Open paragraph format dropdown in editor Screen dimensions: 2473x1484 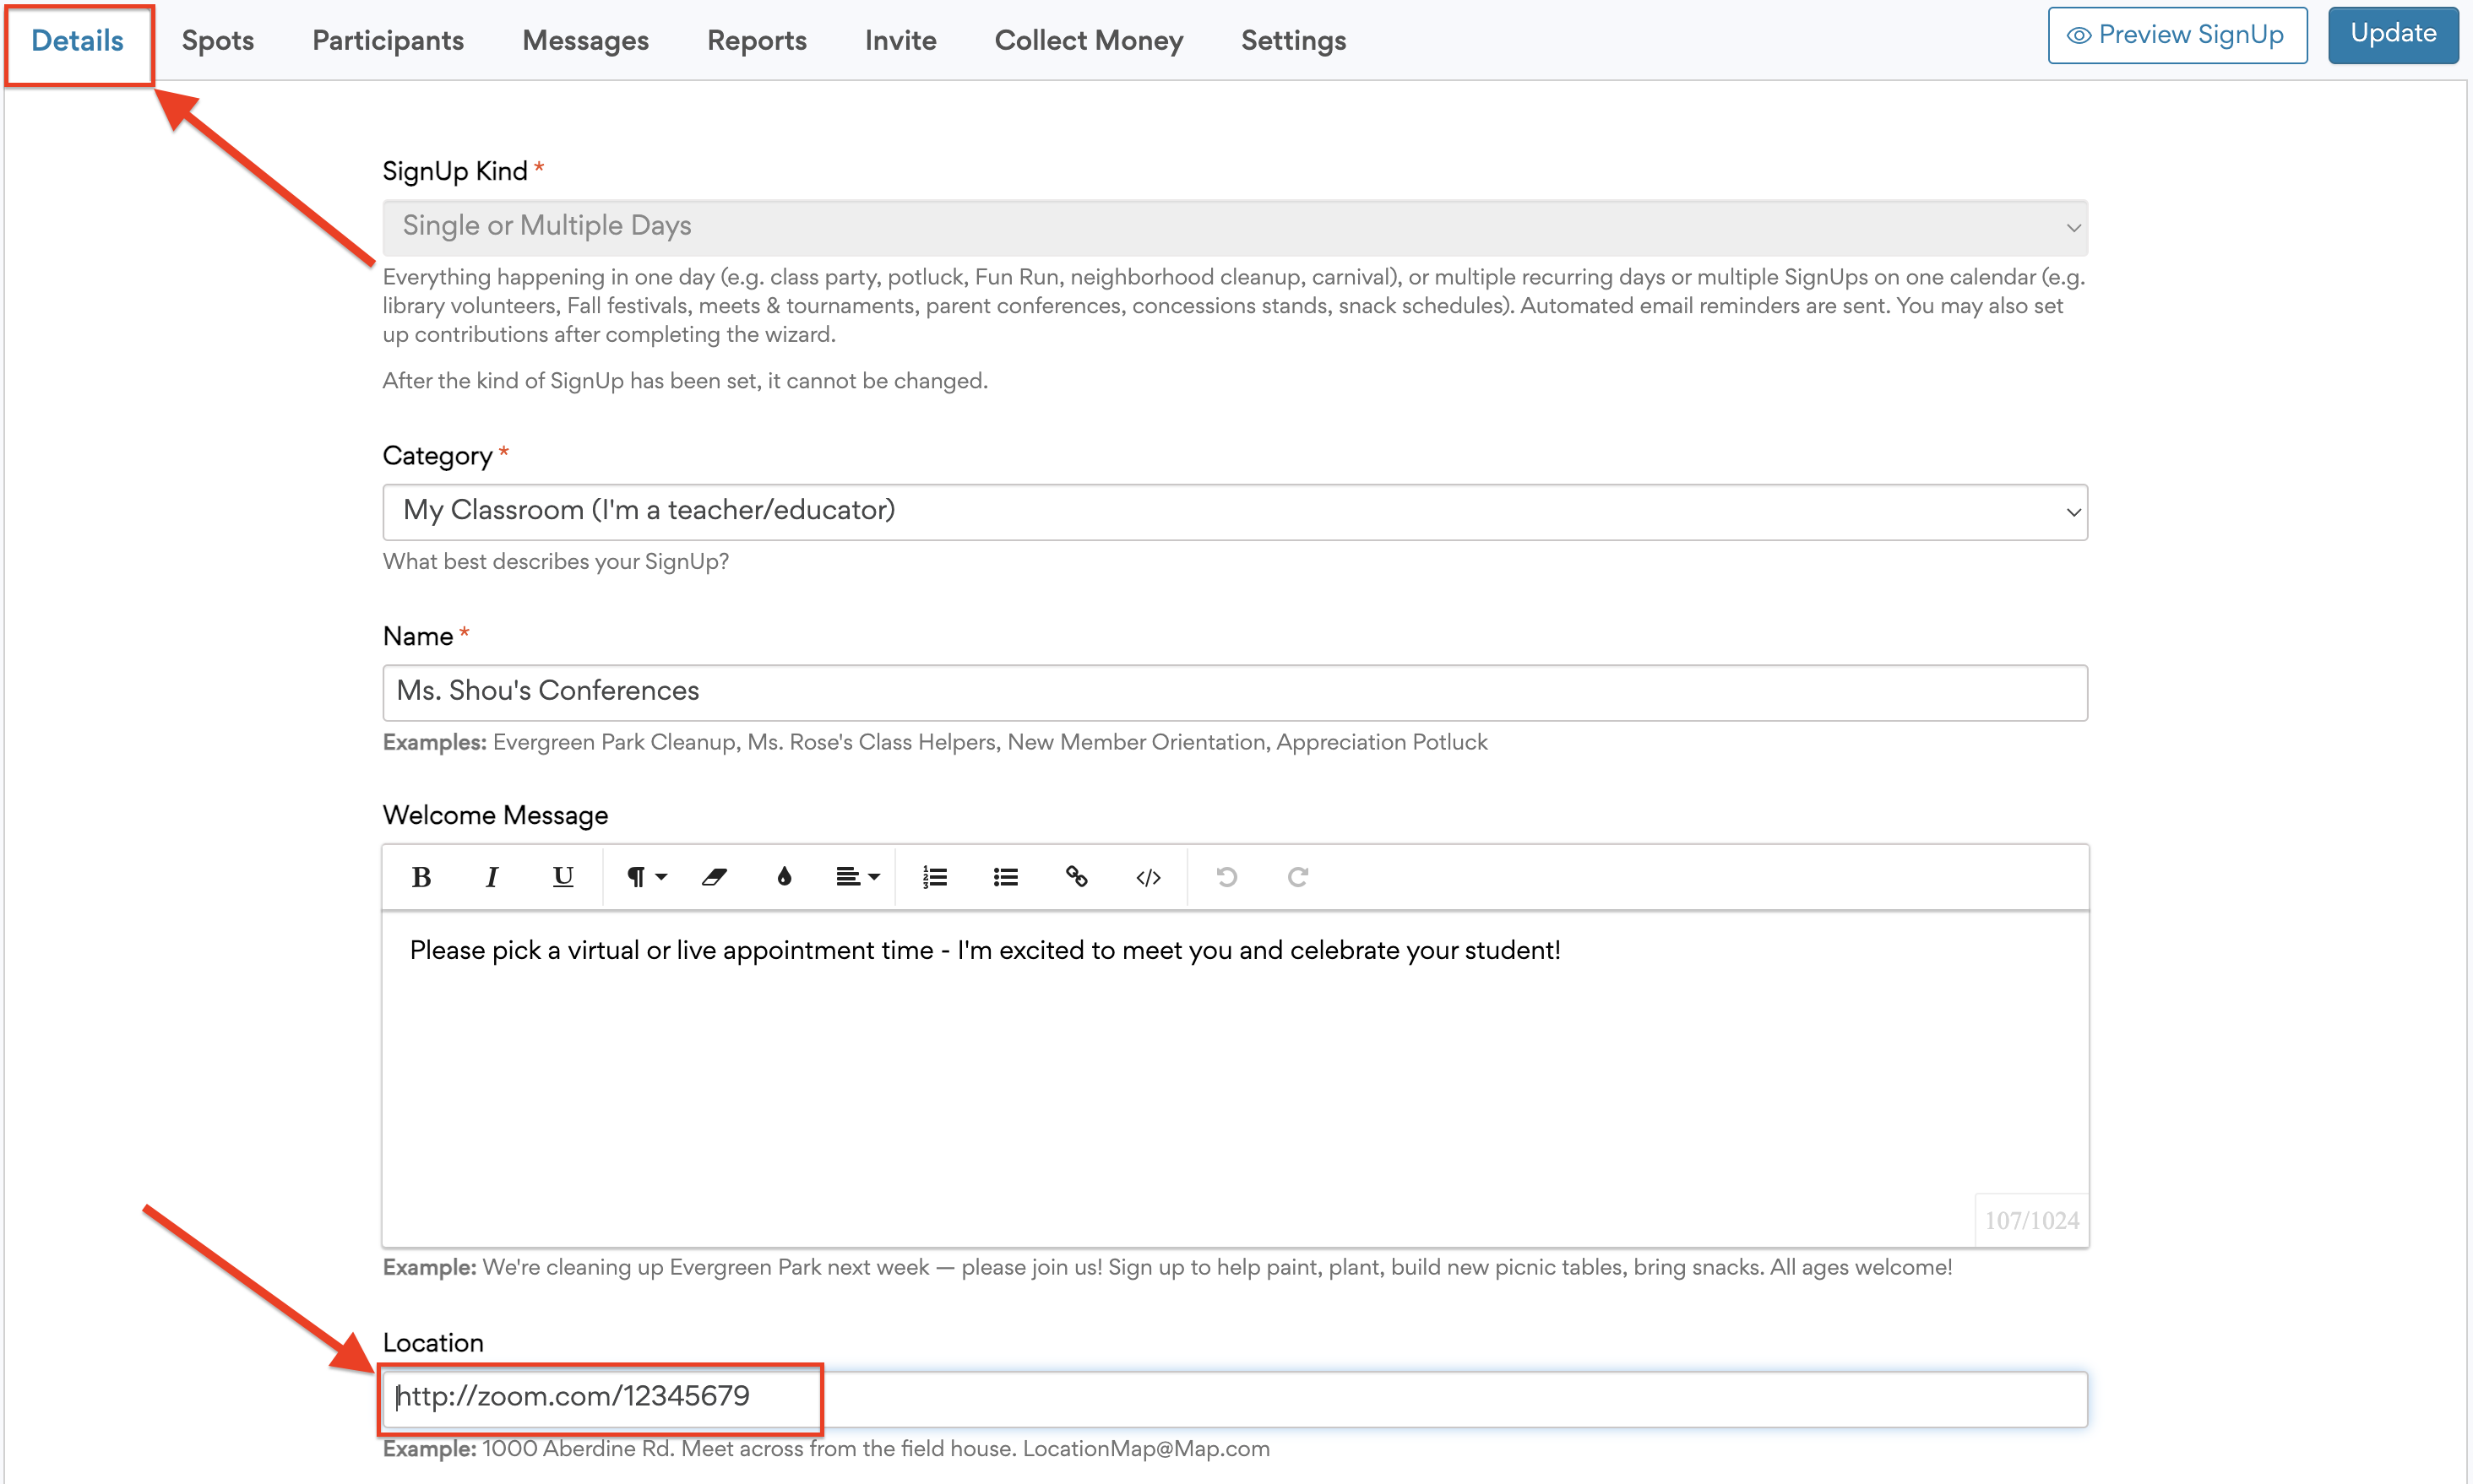(x=645, y=877)
